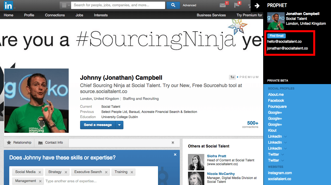Open the Connections menu
The image size is (331, 185).
[x=55, y=15]
